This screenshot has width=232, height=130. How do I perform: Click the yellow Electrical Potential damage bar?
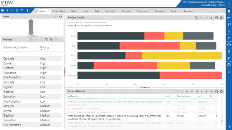(x=182, y=56)
